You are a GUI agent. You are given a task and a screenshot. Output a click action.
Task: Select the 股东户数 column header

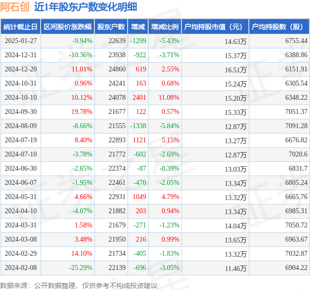[111, 27]
